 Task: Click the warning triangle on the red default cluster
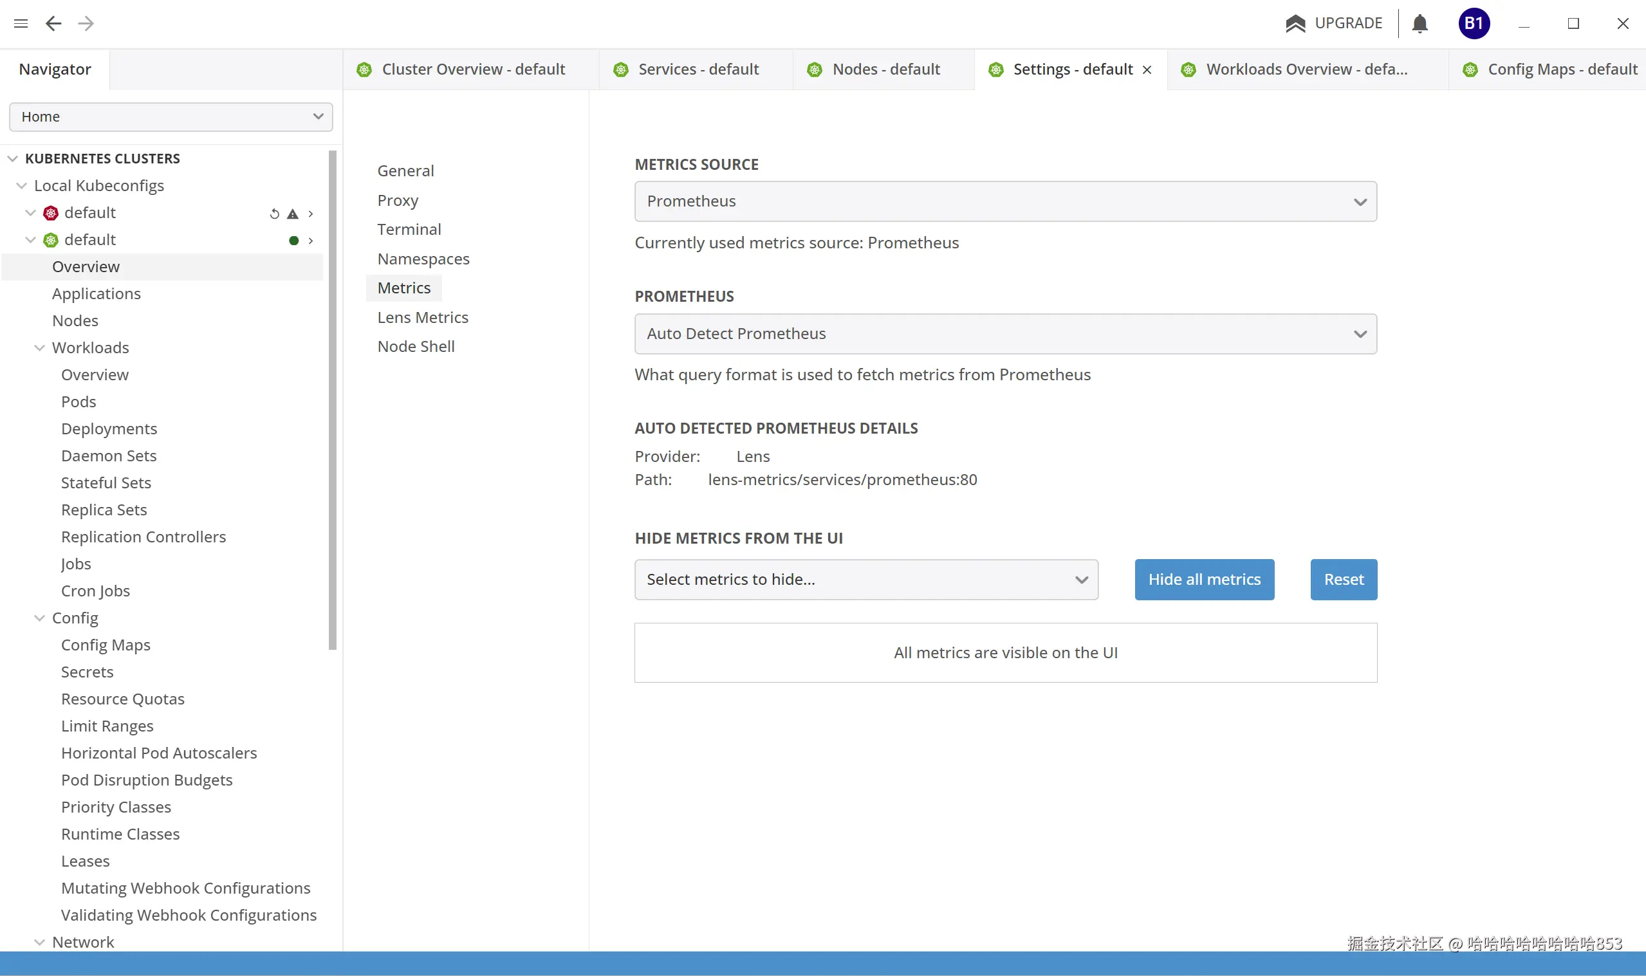(x=293, y=214)
